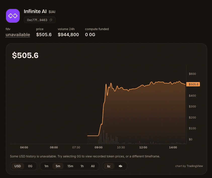
Task: Click the fdv label
Action: 8,29
